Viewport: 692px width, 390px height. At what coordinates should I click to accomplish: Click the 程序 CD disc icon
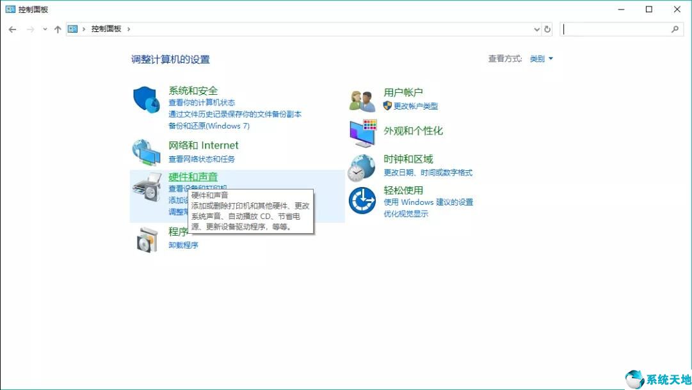click(x=146, y=240)
